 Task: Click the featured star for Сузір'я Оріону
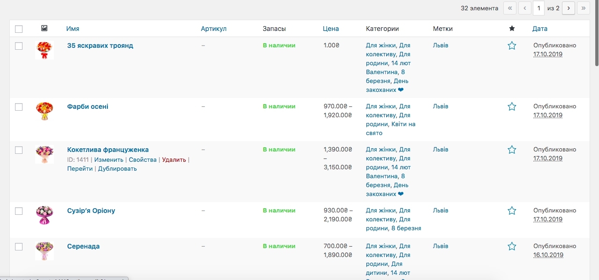click(512, 211)
